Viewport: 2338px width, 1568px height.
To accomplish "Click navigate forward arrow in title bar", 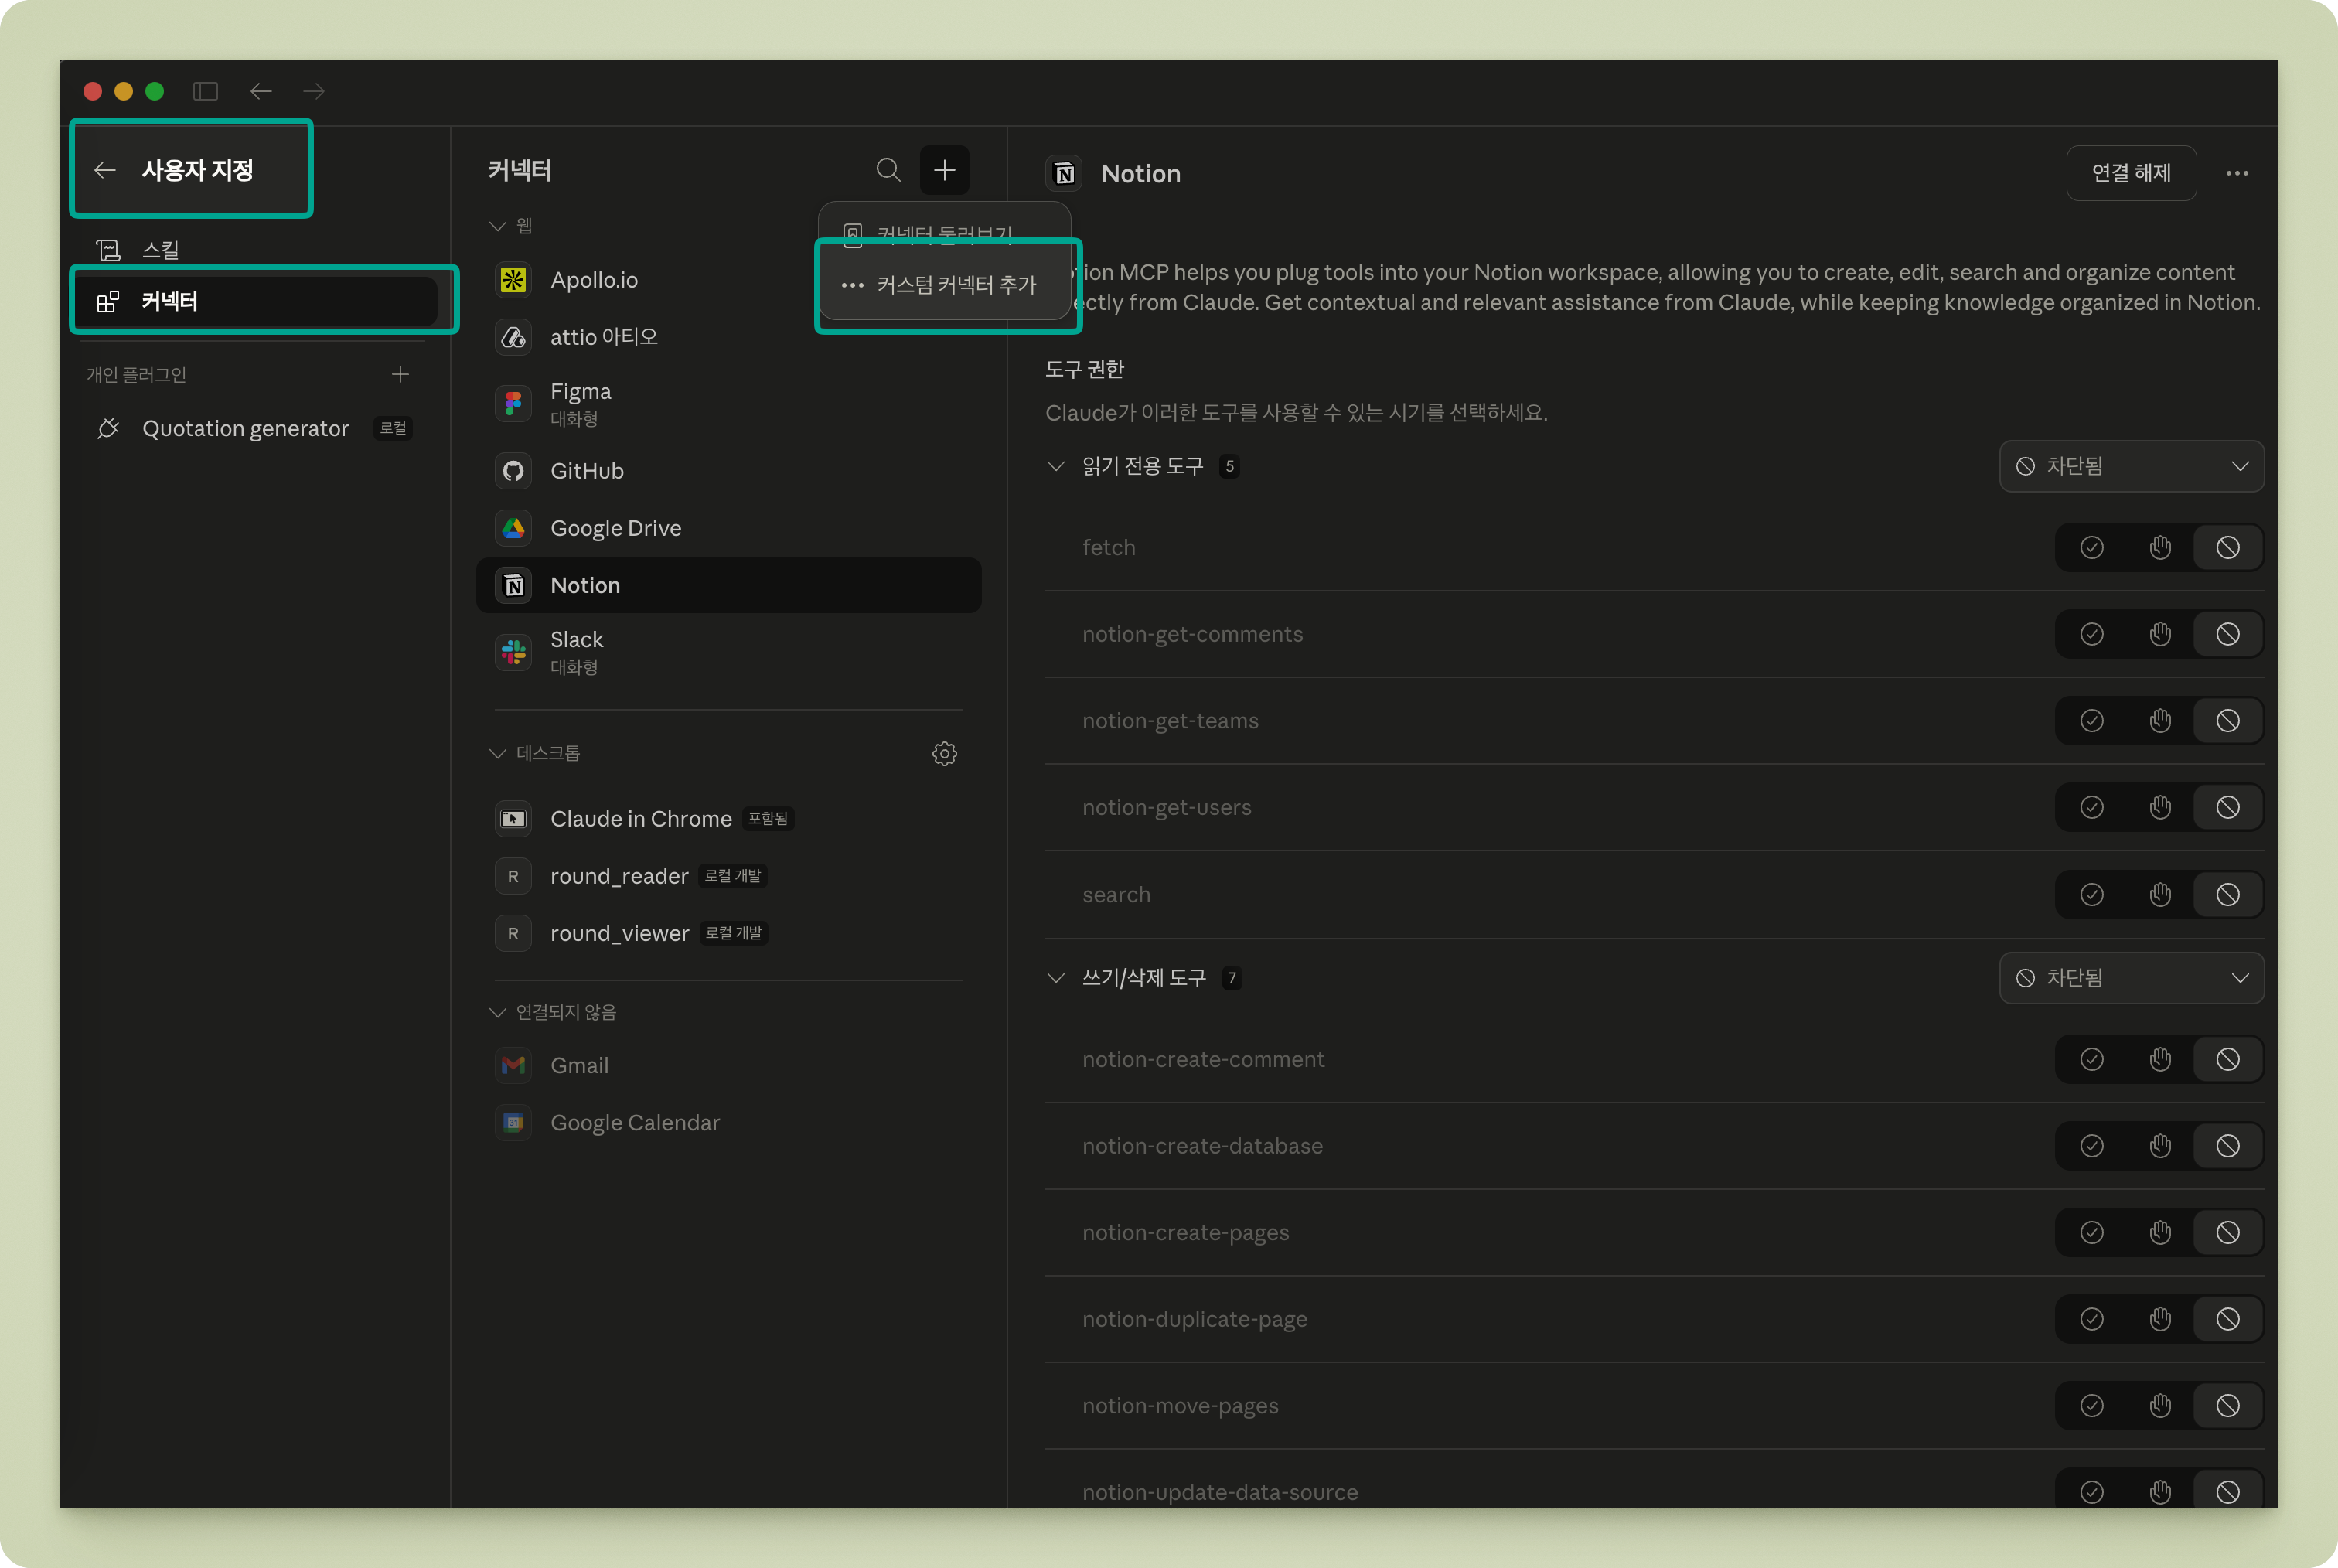I will 314,91.
